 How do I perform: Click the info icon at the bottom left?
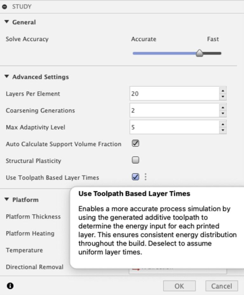click(x=10, y=285)
